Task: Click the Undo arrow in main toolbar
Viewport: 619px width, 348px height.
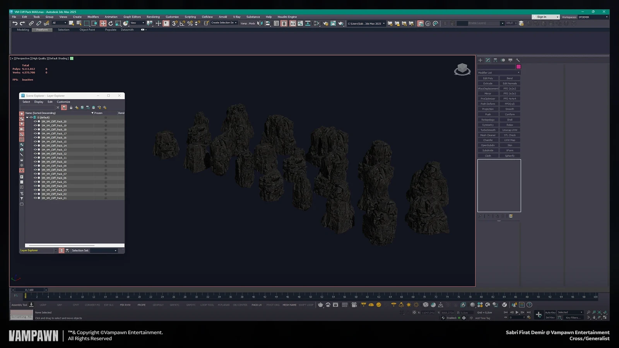Action: point(15,24)
